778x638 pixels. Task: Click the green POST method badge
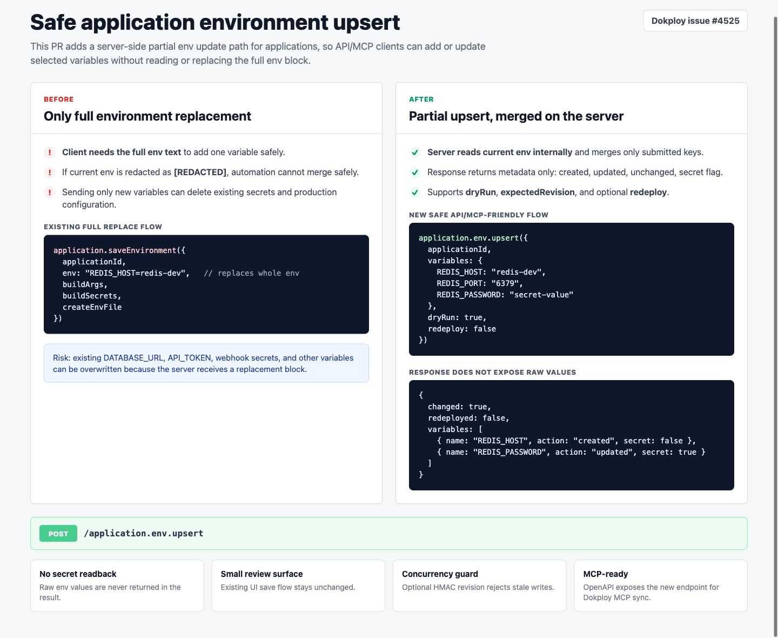[x=58, y=534]
